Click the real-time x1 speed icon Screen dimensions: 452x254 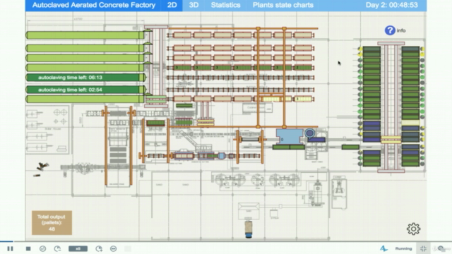tap(42, 248)
